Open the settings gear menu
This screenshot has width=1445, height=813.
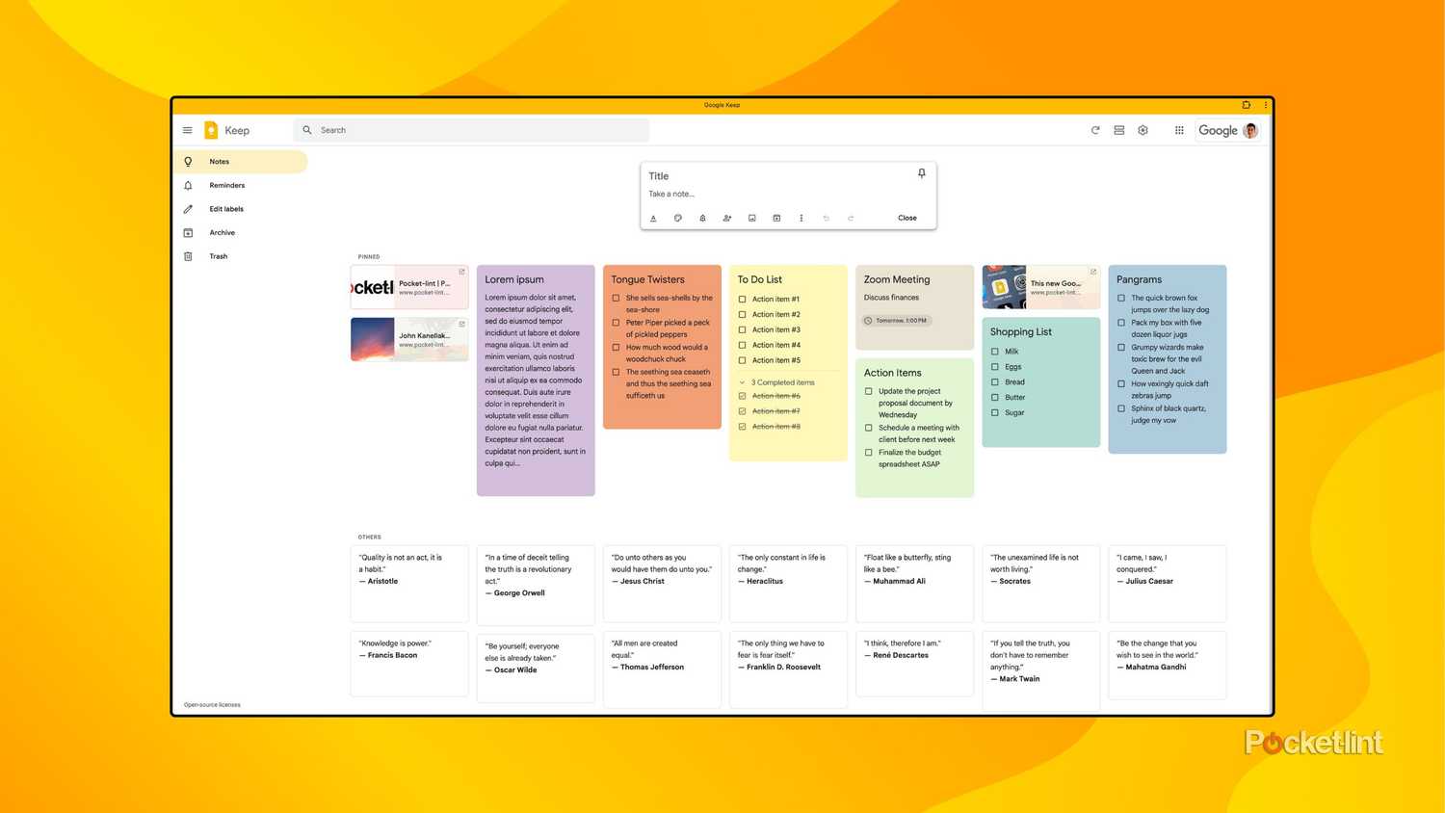(x=1143, y=130)
